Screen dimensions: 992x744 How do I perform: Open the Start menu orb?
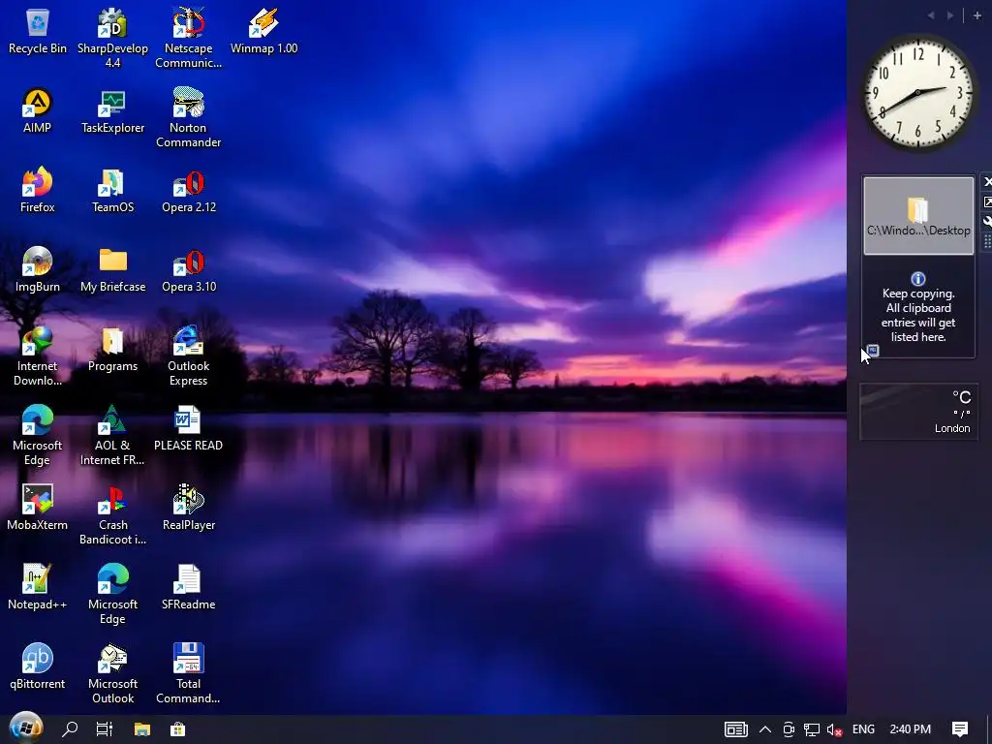(26, 728)
